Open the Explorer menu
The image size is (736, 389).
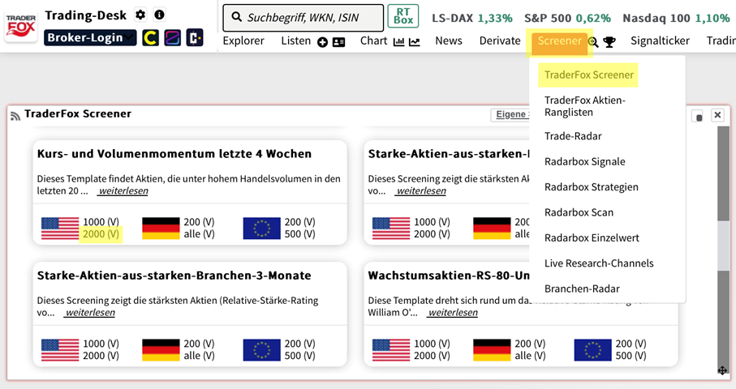(243, 41)
